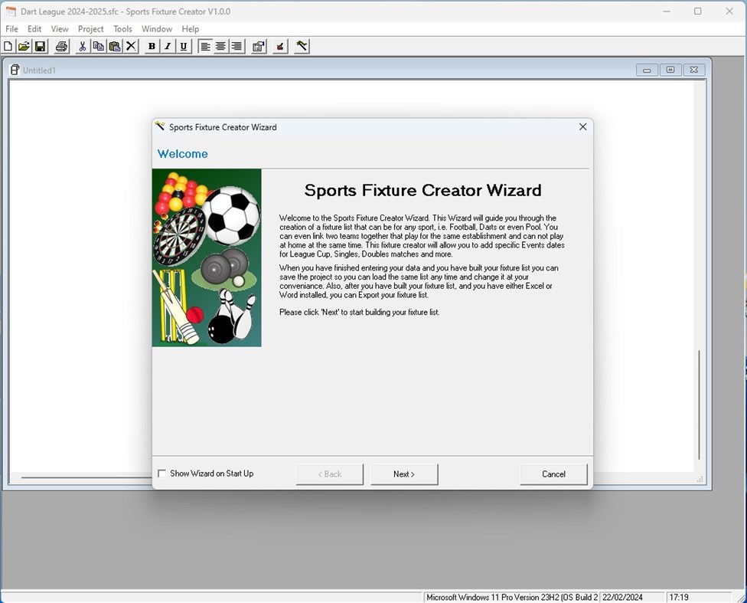
Task: Select the Open file folder icon
Action: (x=24, y=46)
